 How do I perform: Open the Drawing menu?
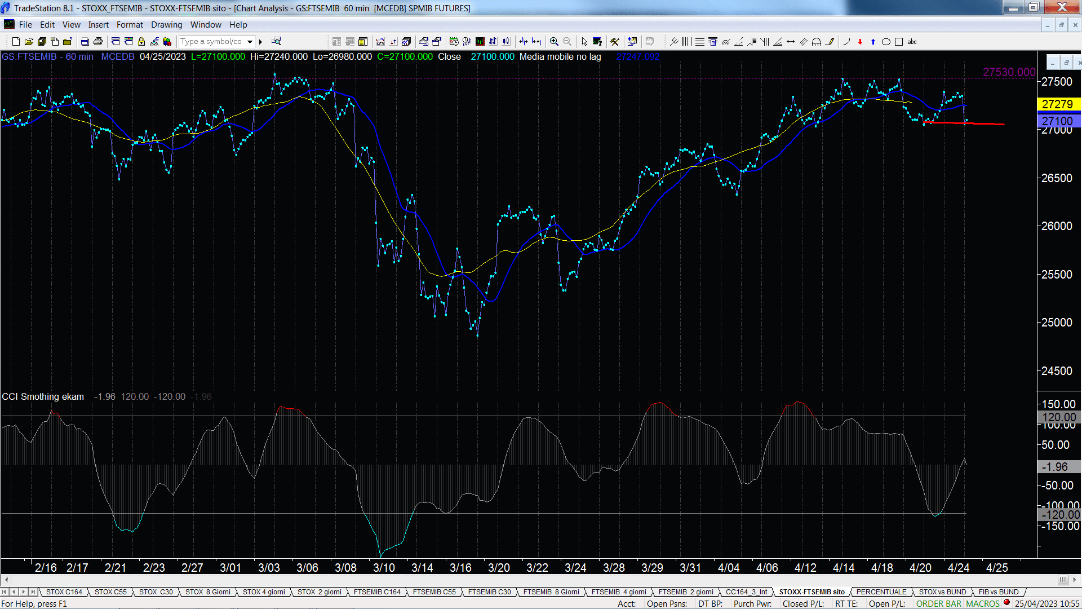[x=166, y=25]
